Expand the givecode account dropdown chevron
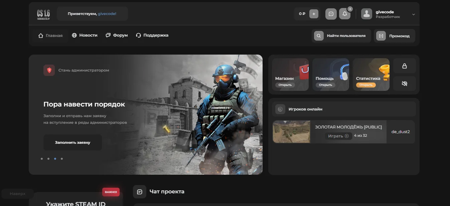 click(x=413, y=14)
